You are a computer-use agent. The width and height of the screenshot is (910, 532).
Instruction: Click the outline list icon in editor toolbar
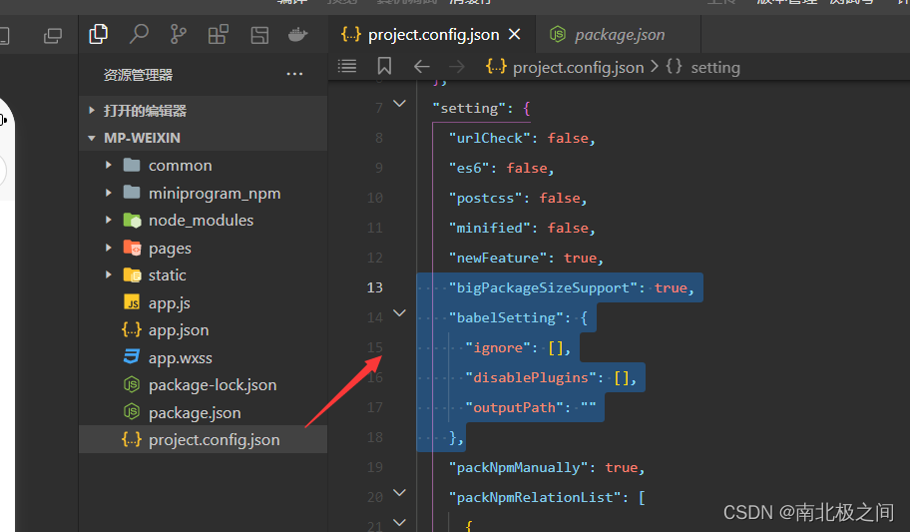pos(347,66)
